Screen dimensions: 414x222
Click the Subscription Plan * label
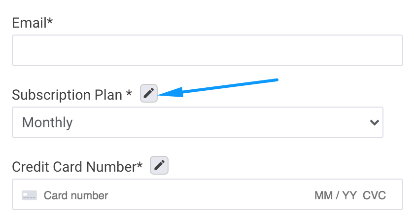(72, 95)
